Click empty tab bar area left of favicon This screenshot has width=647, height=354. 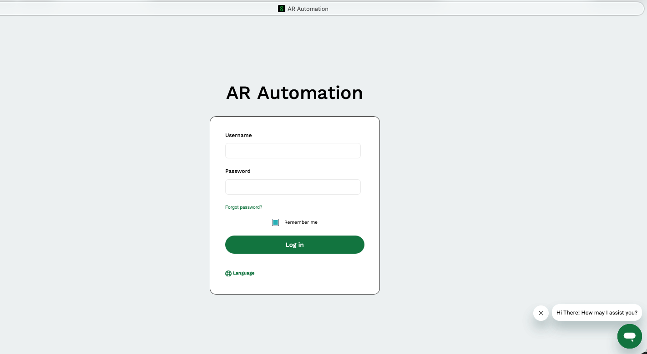[x=136, y=9]
